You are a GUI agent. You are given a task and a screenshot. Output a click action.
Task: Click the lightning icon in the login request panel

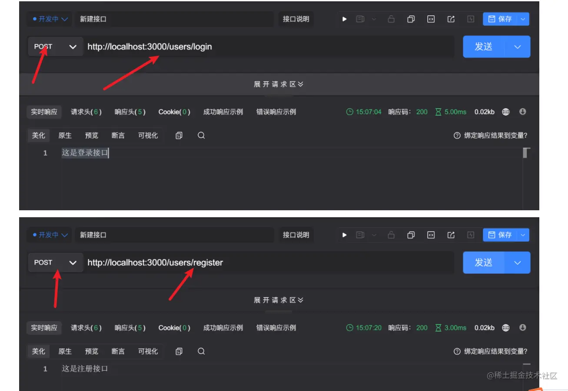point(471,19)
